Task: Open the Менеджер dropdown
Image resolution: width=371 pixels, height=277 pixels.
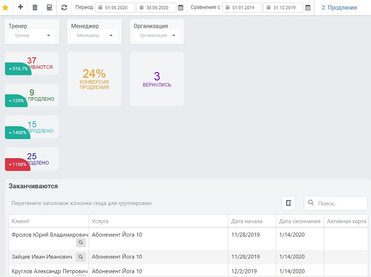Action: [94, 36]
